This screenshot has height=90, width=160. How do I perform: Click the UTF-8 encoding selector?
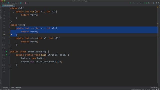pyautogui.click(x=148, y=89)
